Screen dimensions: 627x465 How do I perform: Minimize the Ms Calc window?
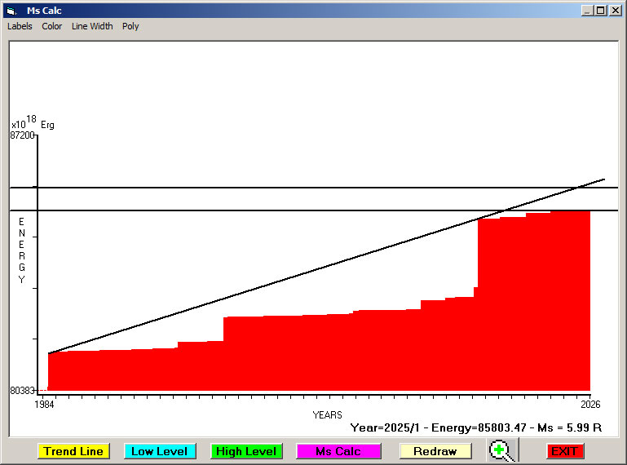(x=587, y=11)
